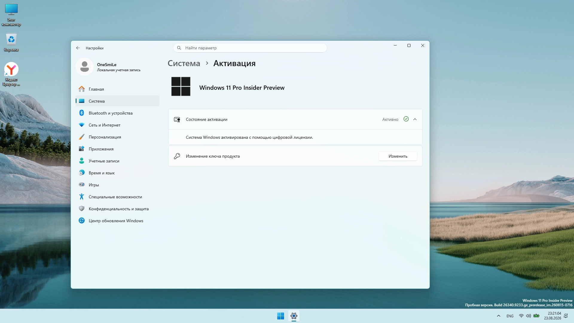Click the Сеть и Интернет Wi-Fi icon
Image resolution: width=574 pixels, height=323 pixels.
[x=82, y=125]
